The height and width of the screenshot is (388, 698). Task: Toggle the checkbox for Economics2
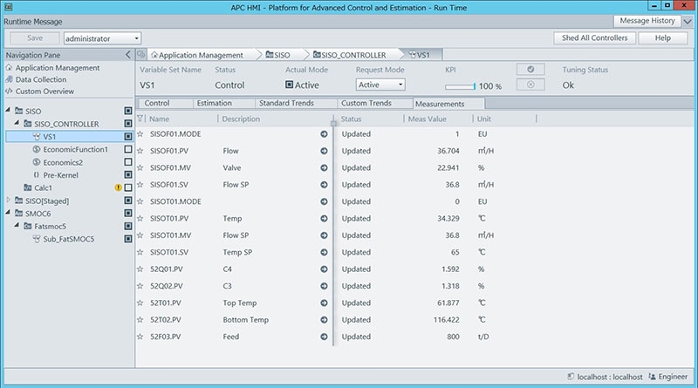(x=128, y=162)
